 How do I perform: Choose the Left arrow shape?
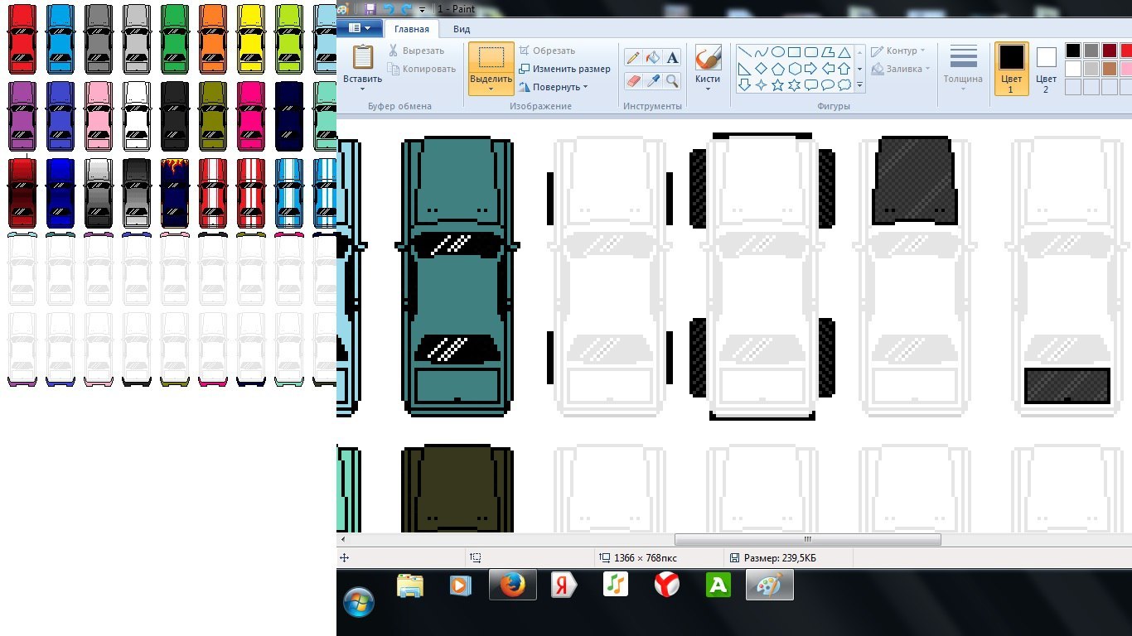(828, 69)
